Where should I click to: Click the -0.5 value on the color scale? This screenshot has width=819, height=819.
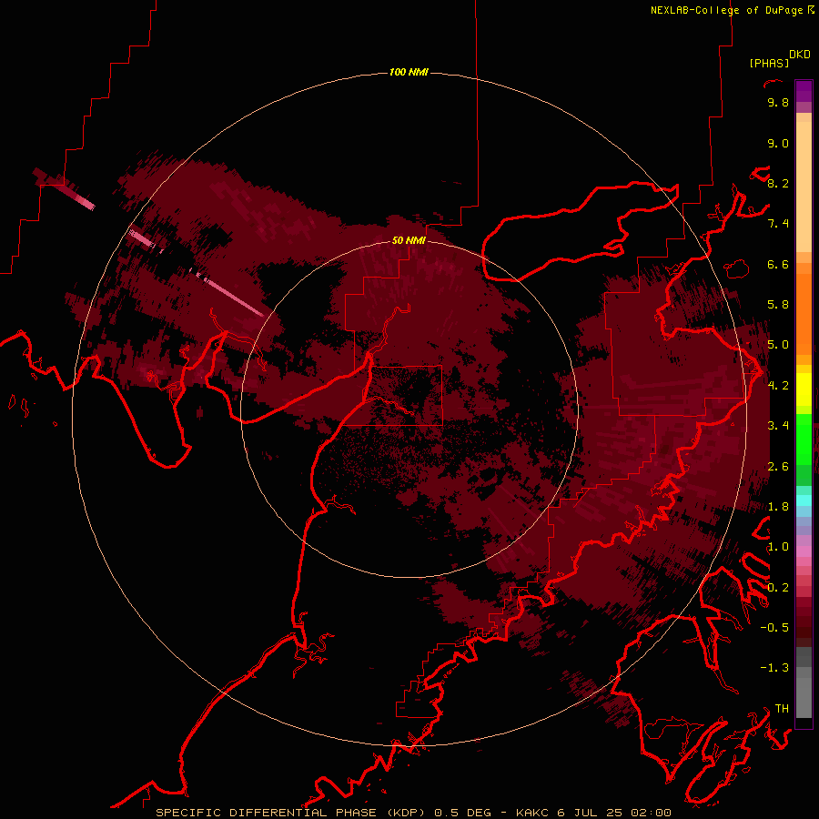[x=774, y=628]
